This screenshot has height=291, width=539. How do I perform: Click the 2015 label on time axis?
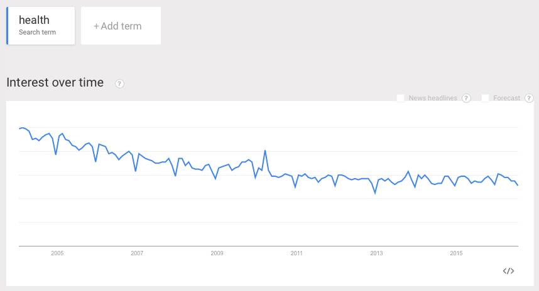[456, 253]
